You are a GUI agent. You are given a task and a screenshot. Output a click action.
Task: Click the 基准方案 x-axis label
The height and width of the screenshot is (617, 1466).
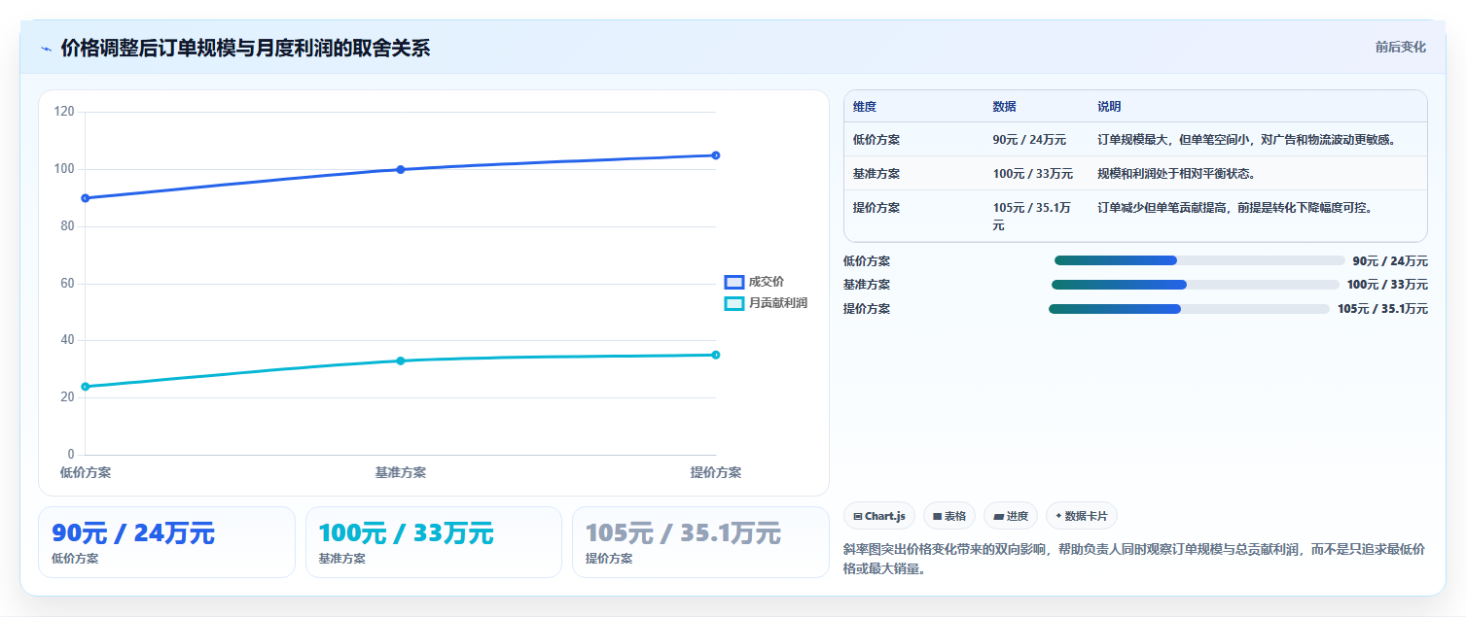click(401, 473)
